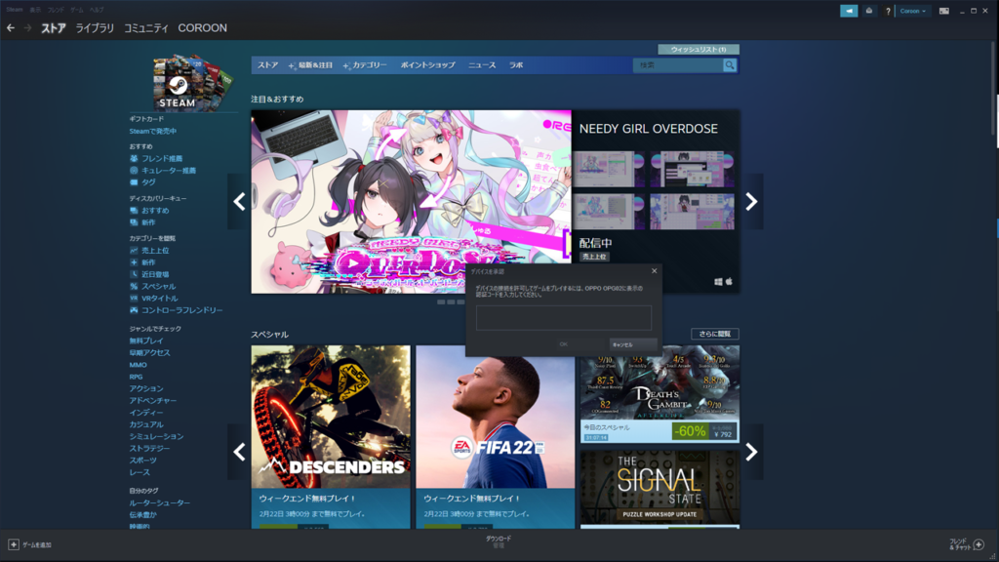This screenshot has width=999, height=562.
Task: Open ラボ in store navigation
Action: [516, 65]
